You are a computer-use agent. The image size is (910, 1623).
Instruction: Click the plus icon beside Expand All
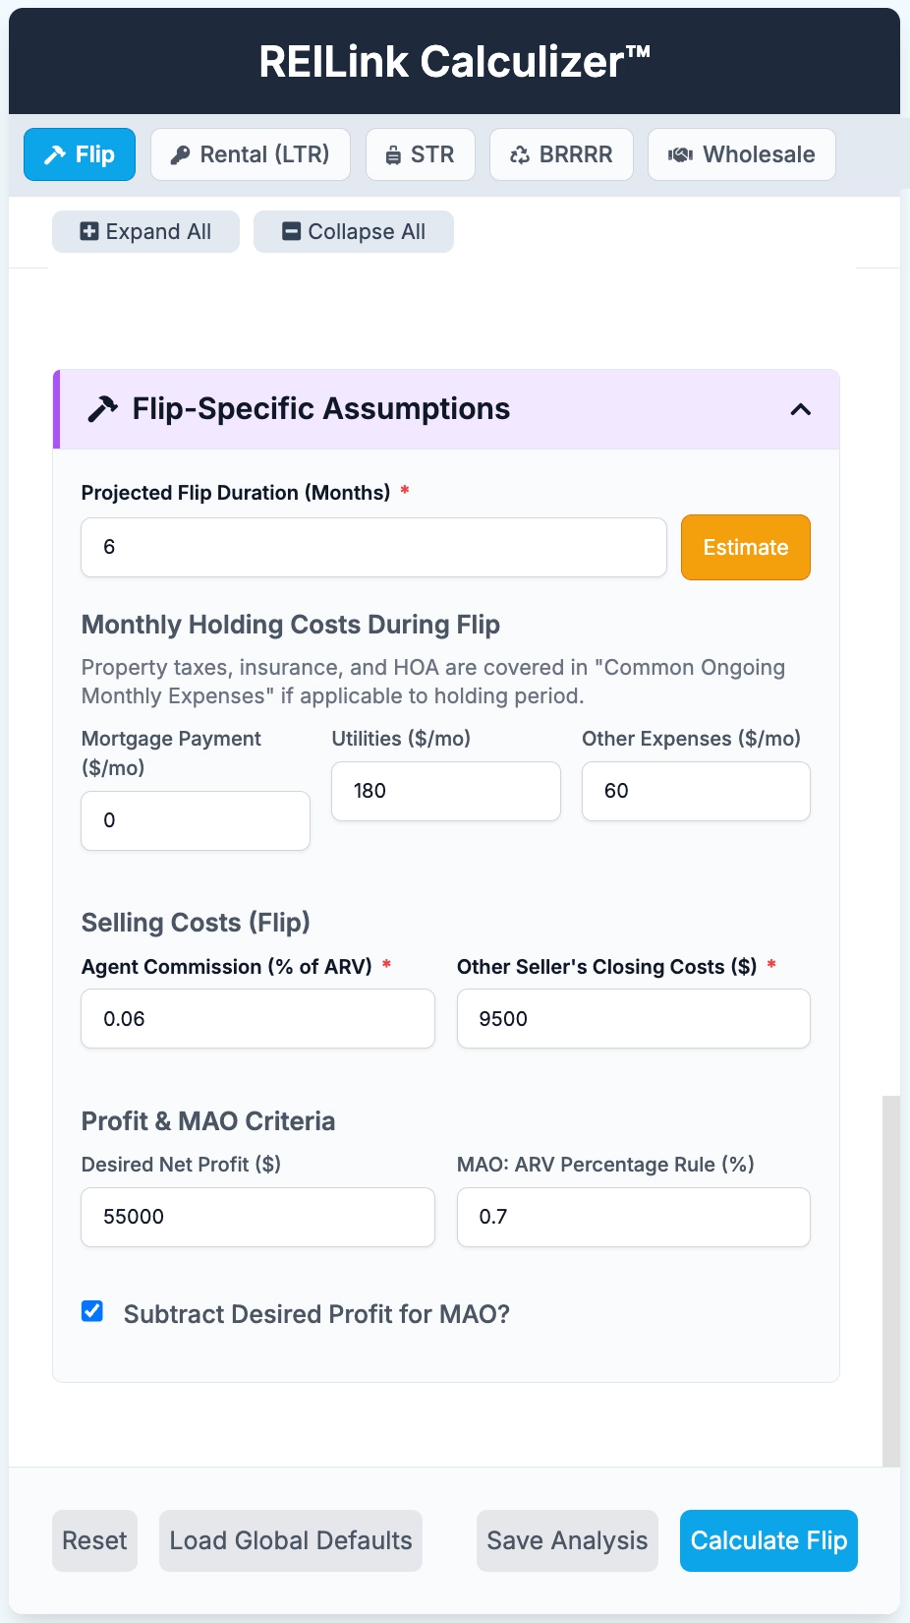tap(88, 231)
